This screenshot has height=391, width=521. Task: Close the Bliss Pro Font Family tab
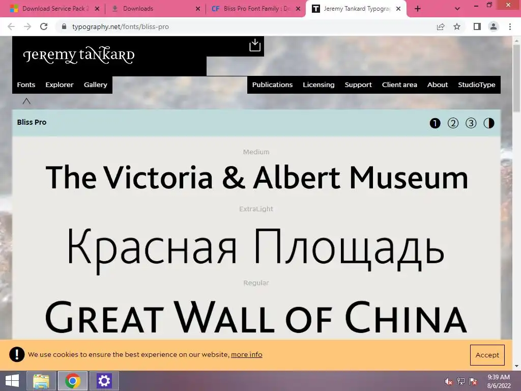(x=298, y=9)
